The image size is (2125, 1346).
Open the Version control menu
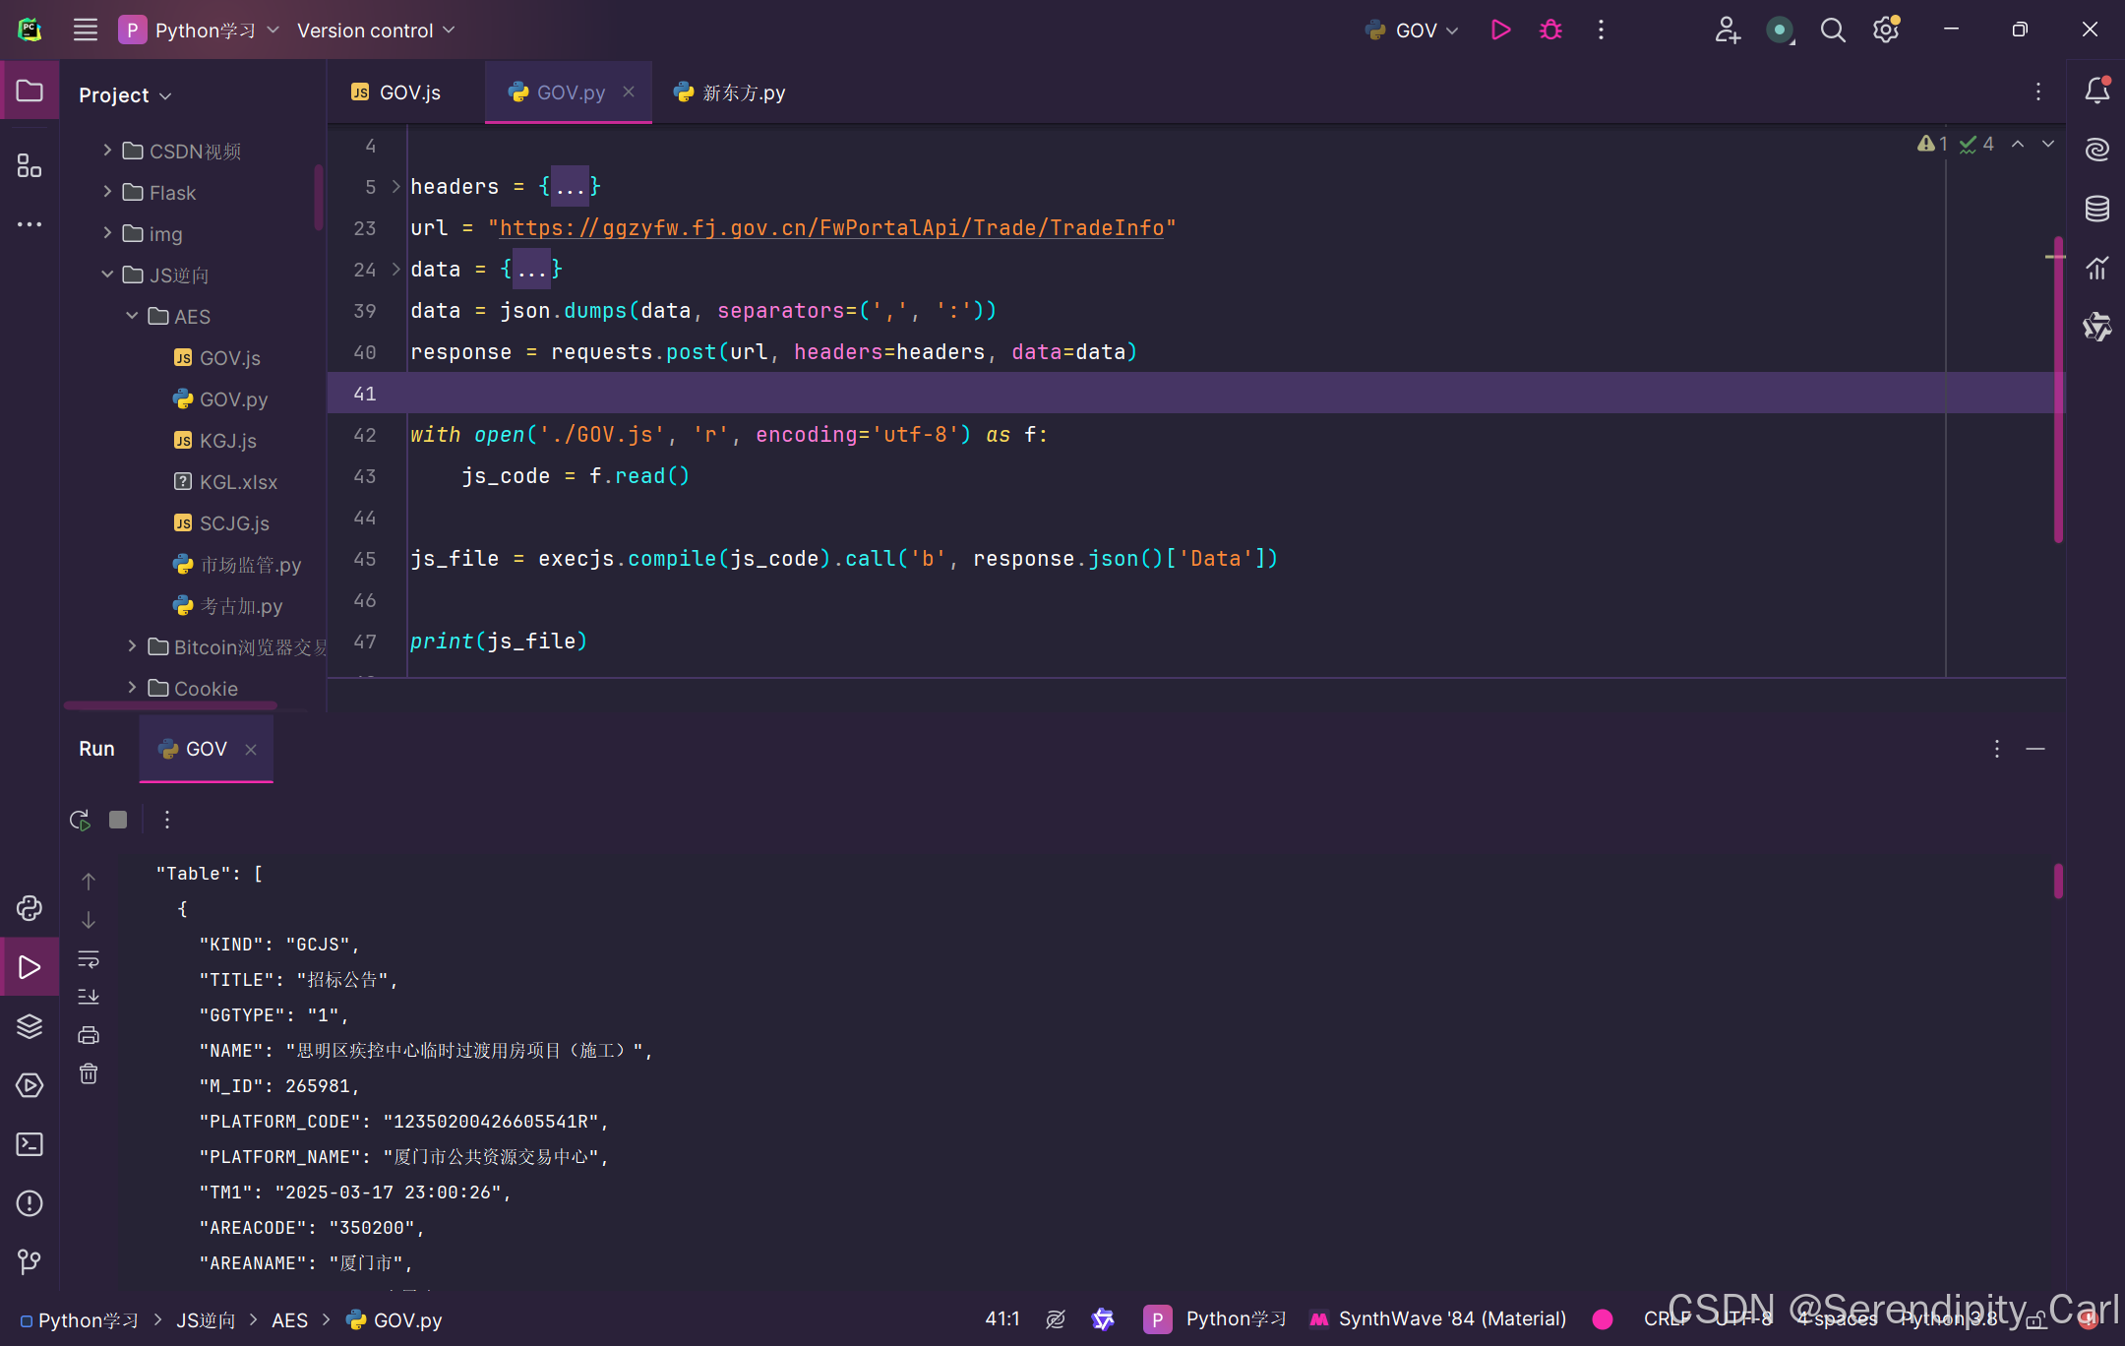pyautogui.click(x=374, y=30)
